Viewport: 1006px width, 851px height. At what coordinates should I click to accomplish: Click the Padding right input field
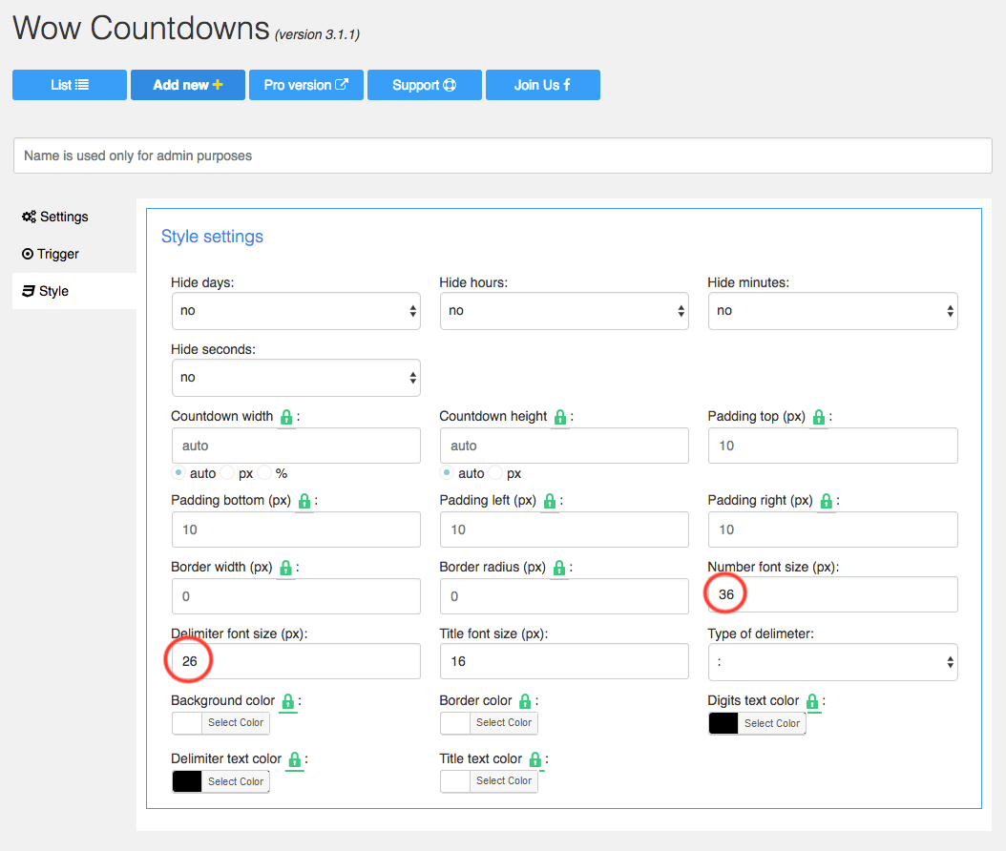click(x=833, y=529)
